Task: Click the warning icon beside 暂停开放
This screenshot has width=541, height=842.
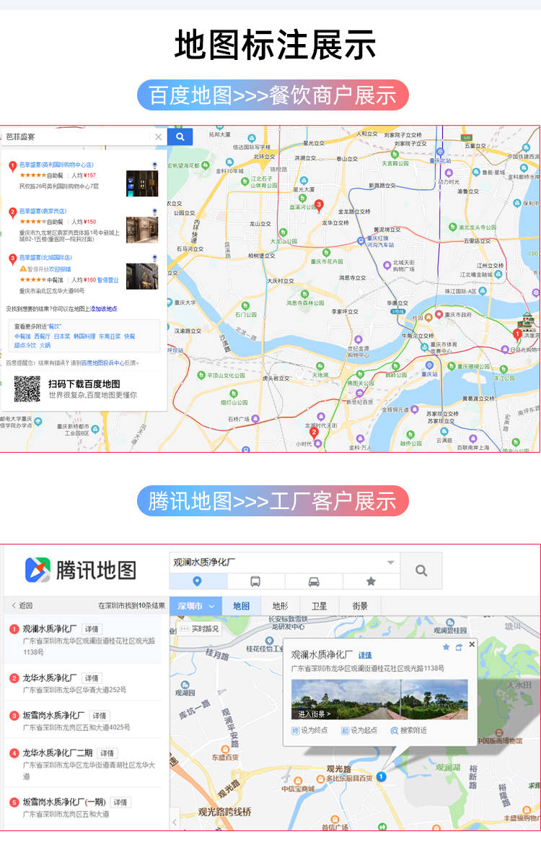Action: click(23, 269)
